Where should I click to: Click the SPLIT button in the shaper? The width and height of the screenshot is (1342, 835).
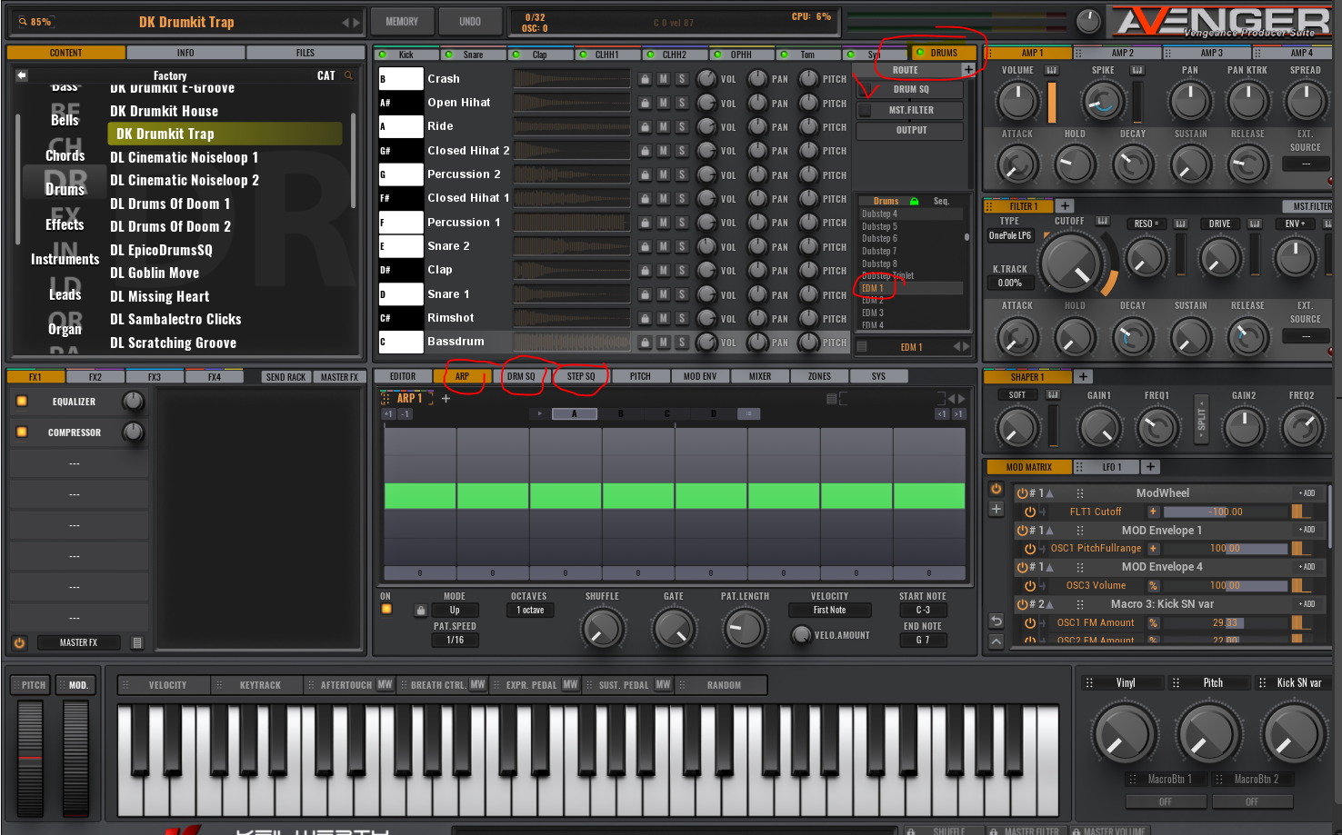tap(1201, 419)
